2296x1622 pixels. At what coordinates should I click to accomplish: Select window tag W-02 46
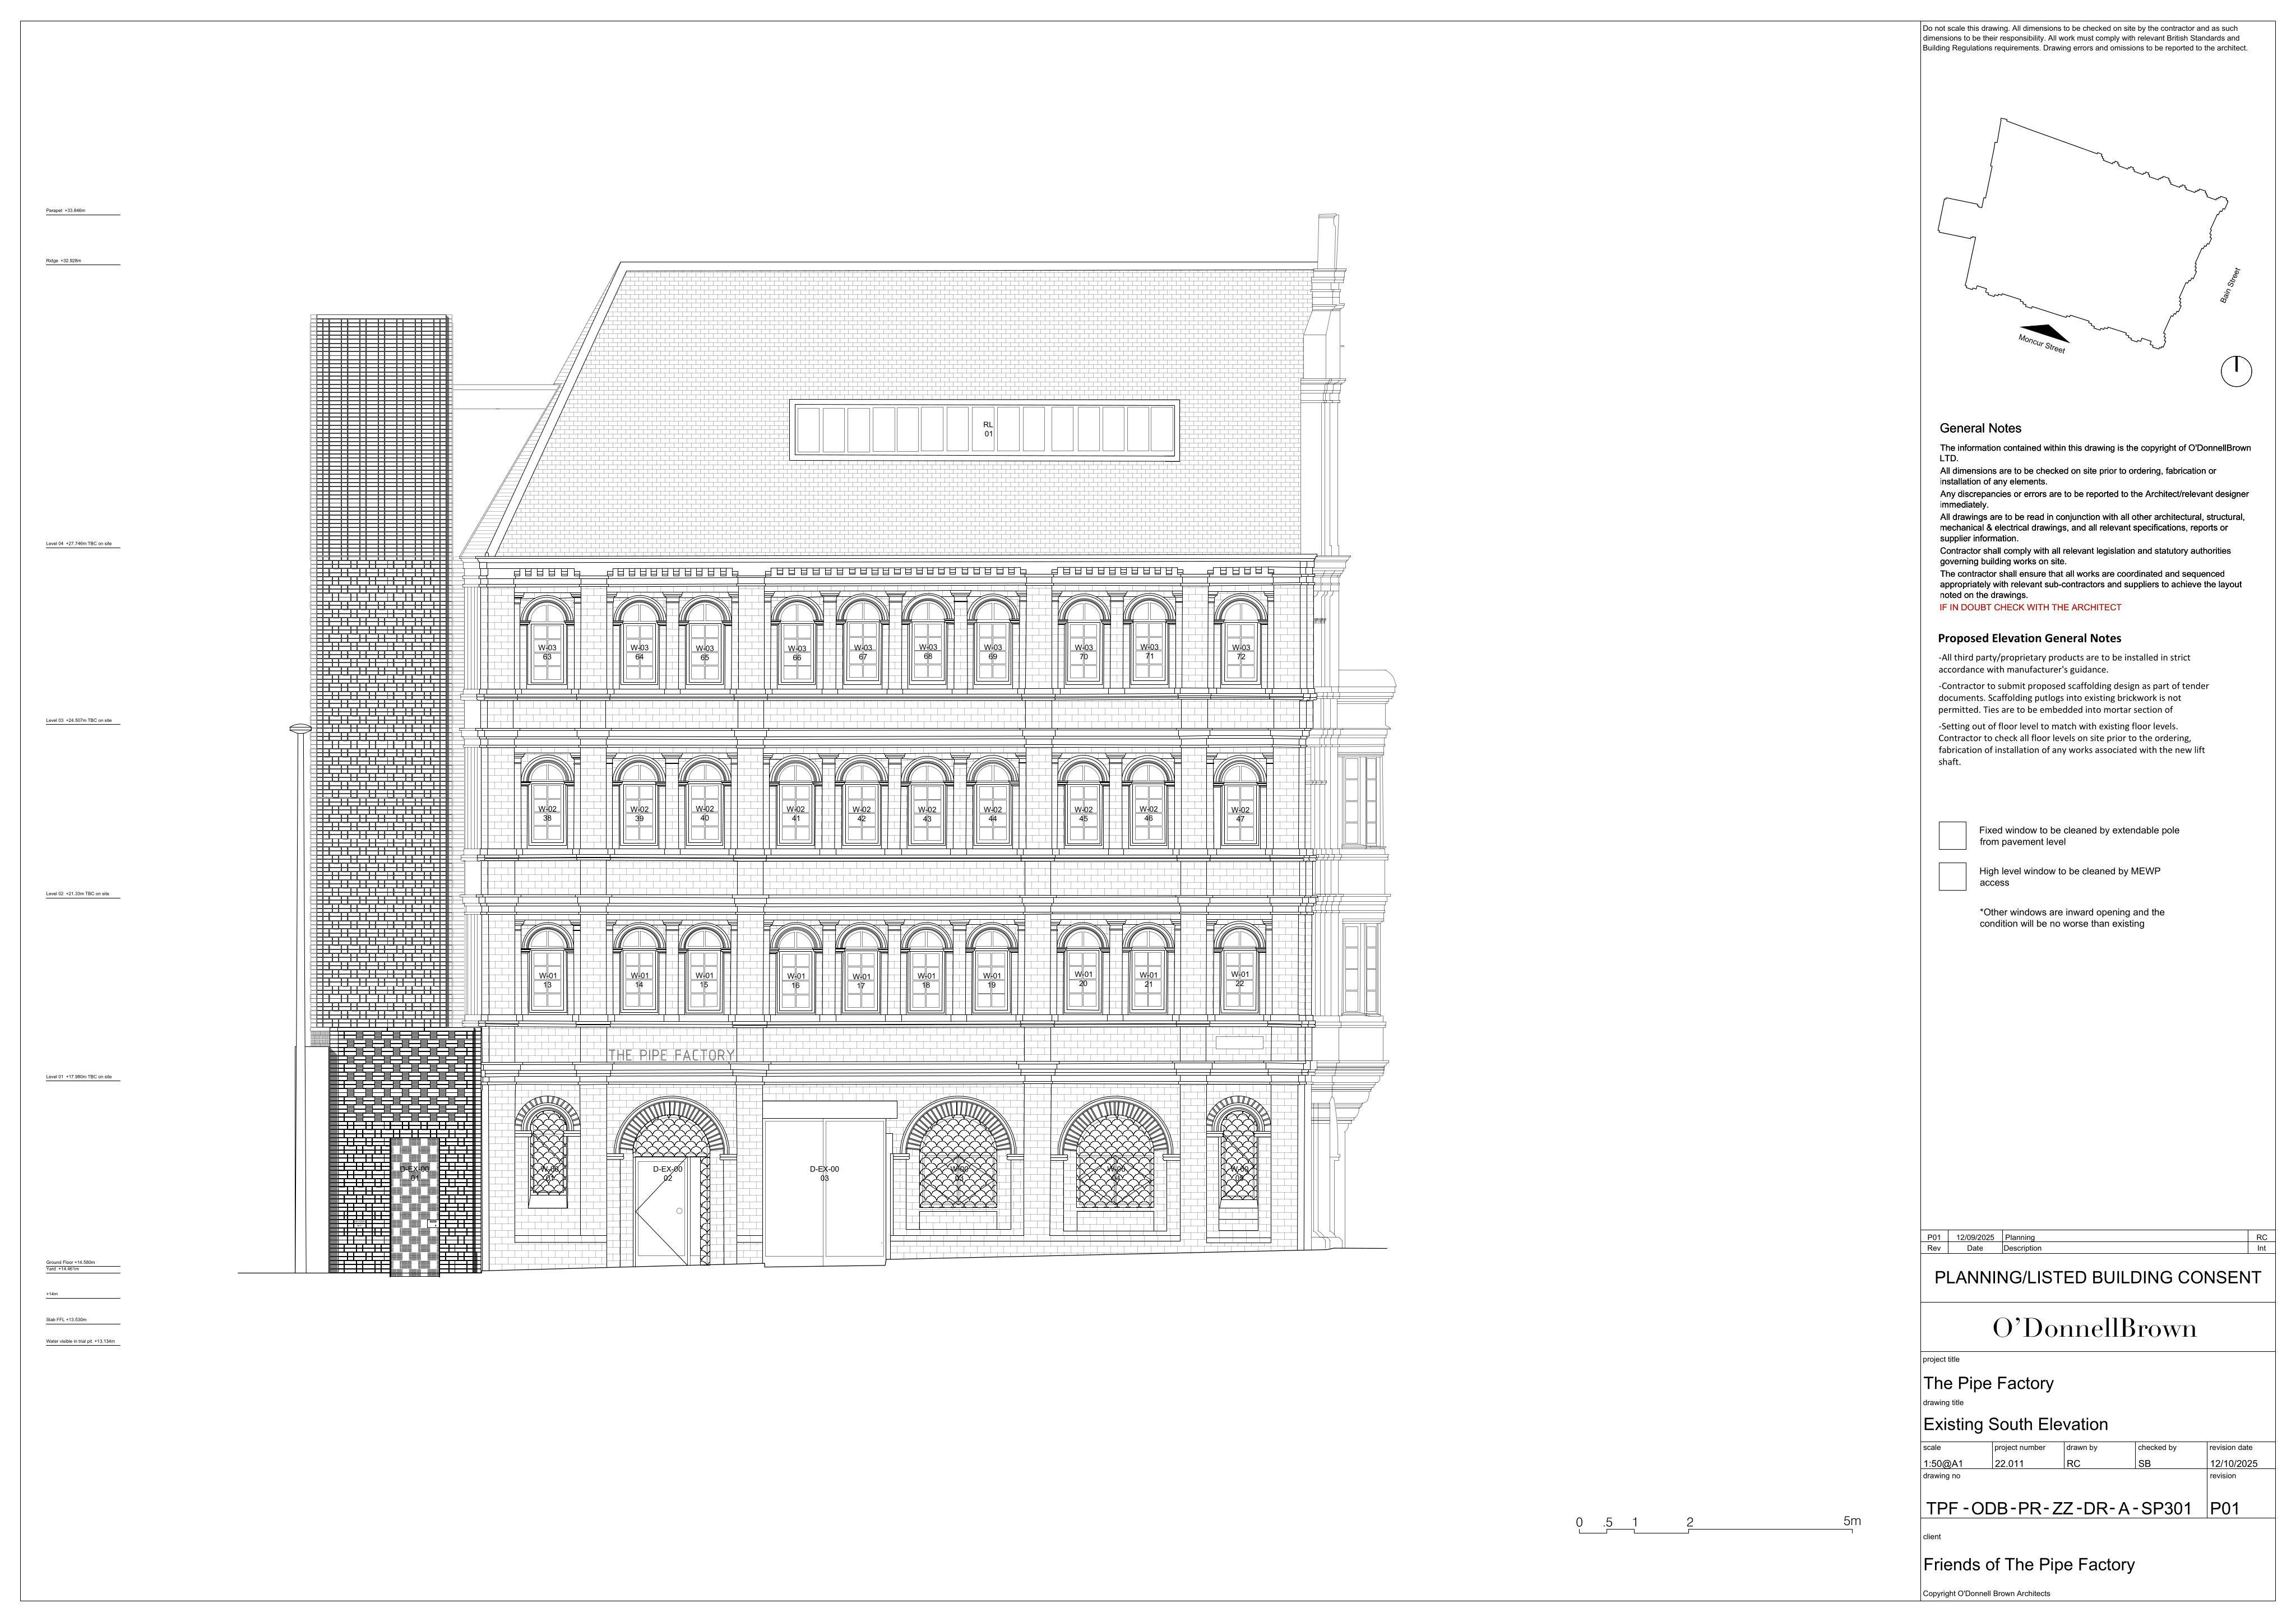tap(1149, 814)
